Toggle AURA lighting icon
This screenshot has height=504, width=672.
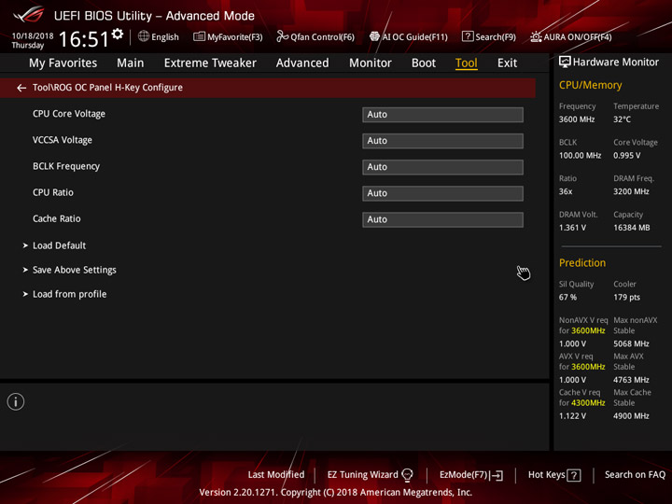pyautogui.click(x=536, y=36)
